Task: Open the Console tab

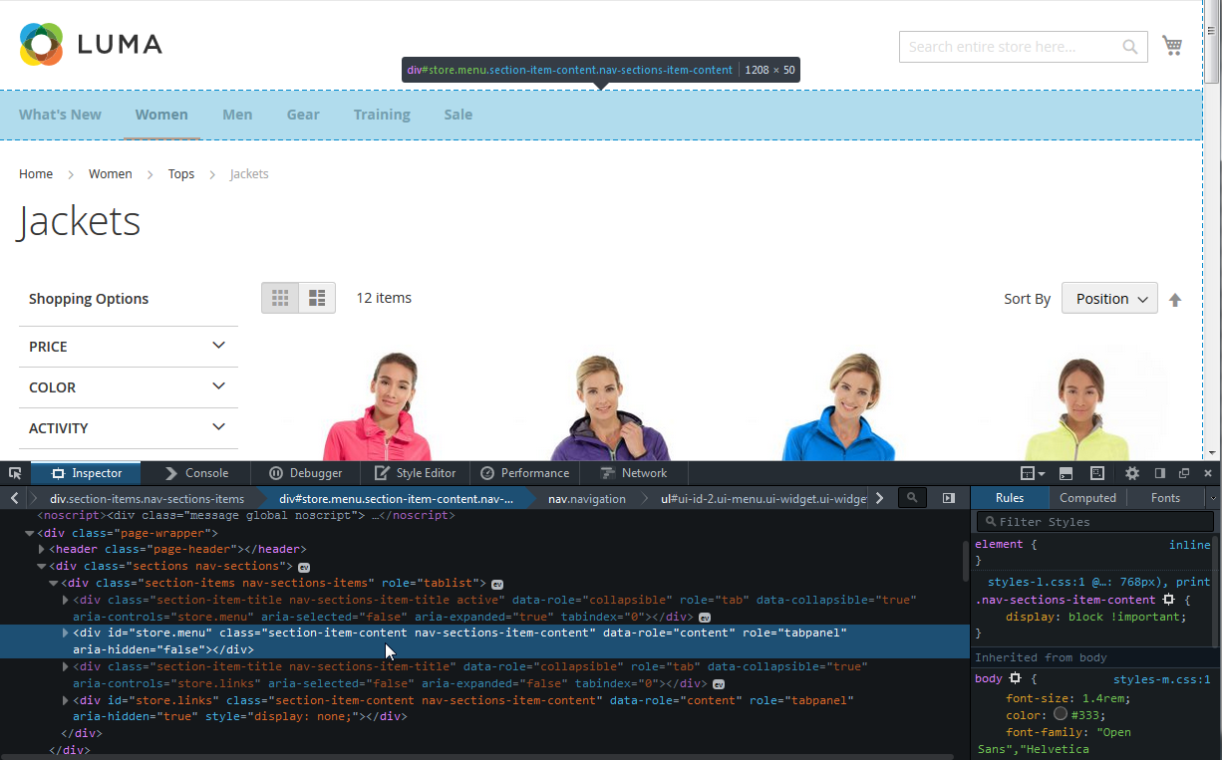Action: tap(196, 473)
